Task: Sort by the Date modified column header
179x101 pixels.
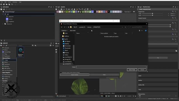Action: [104, 33]
